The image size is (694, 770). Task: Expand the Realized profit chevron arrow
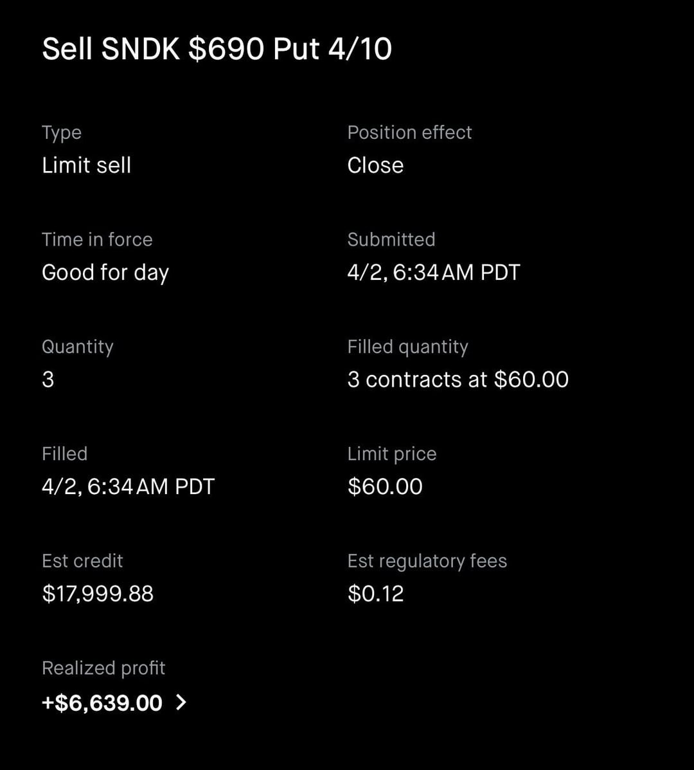181,702
